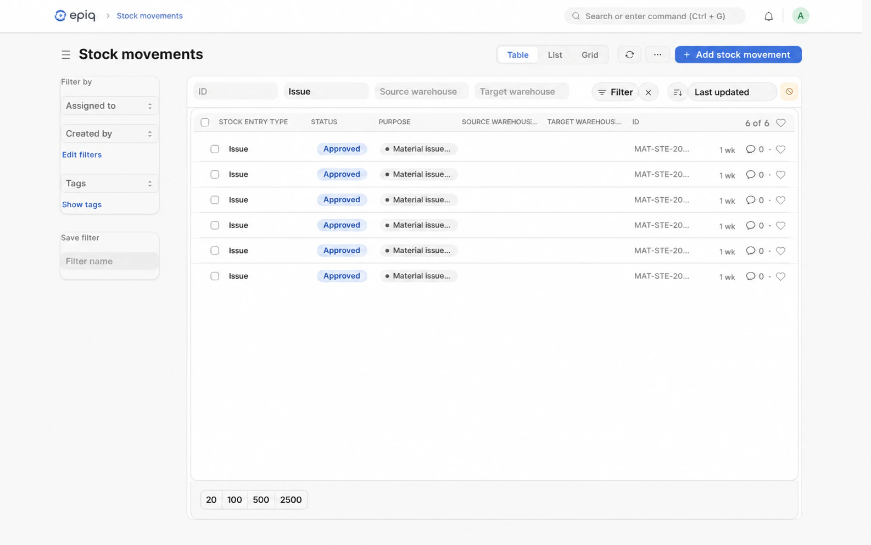The height and width of the screenshot is (545, 871).
Task: Click Add stock movement button
Action: 738,54
